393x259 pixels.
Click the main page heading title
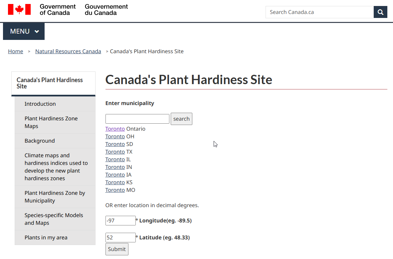[189, 80]
